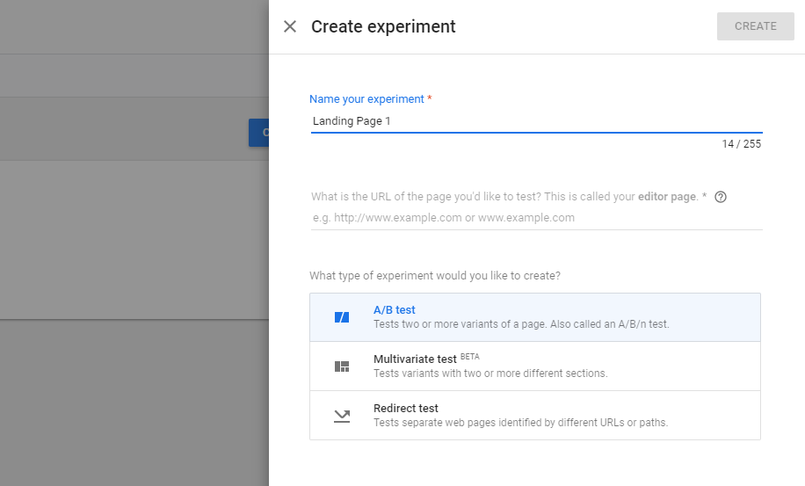Click the help icon beside editor page
Screen dimensions: 805x486
pyautogui.click(x=721, y=197)
